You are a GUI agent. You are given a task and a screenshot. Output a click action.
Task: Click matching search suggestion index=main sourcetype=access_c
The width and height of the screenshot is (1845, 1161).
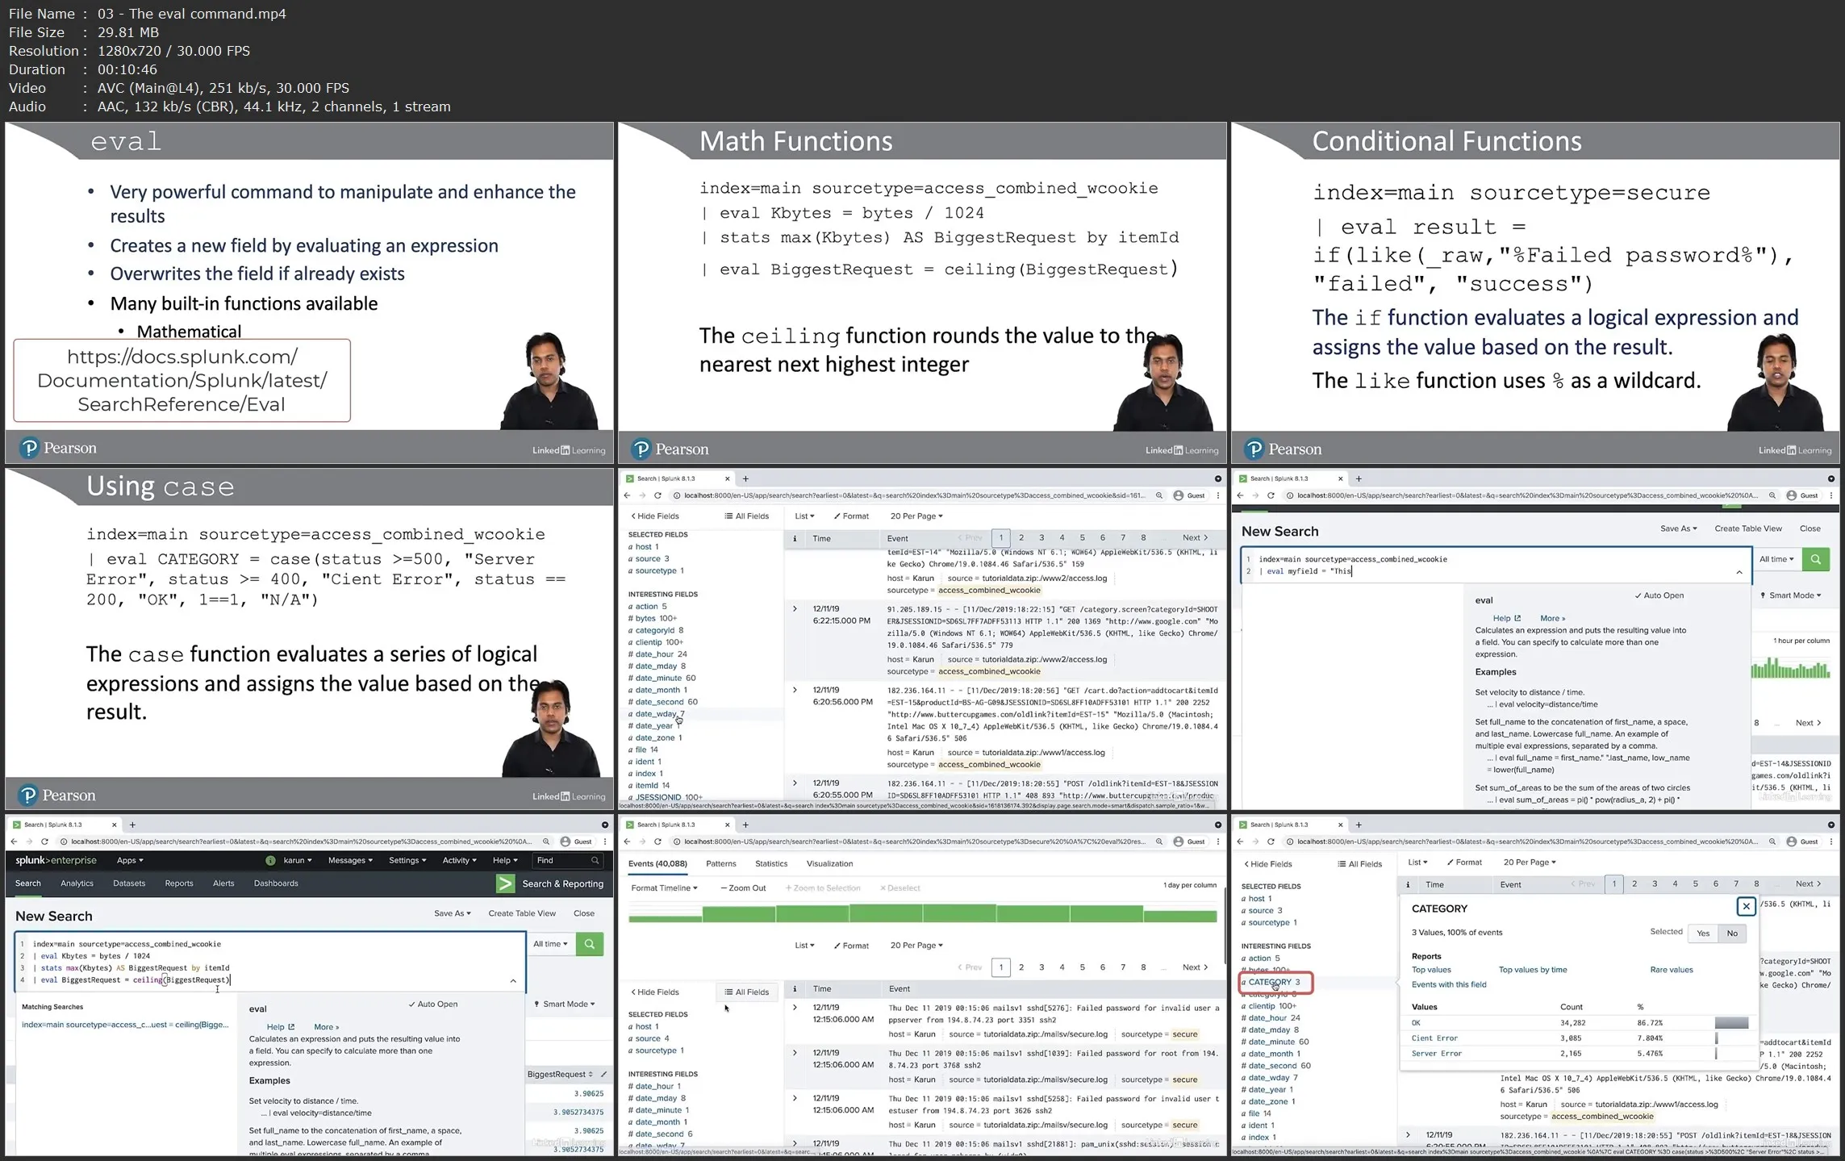[125, 1025]
